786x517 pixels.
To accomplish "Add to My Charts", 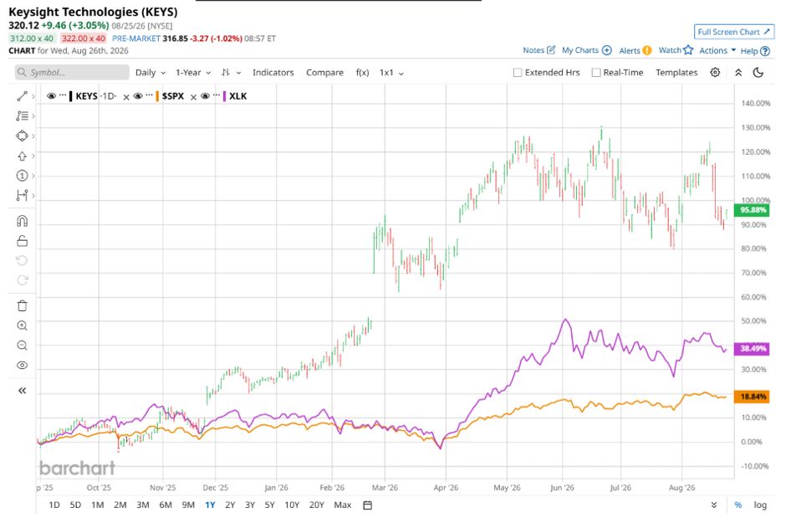I will coord(586,50).
